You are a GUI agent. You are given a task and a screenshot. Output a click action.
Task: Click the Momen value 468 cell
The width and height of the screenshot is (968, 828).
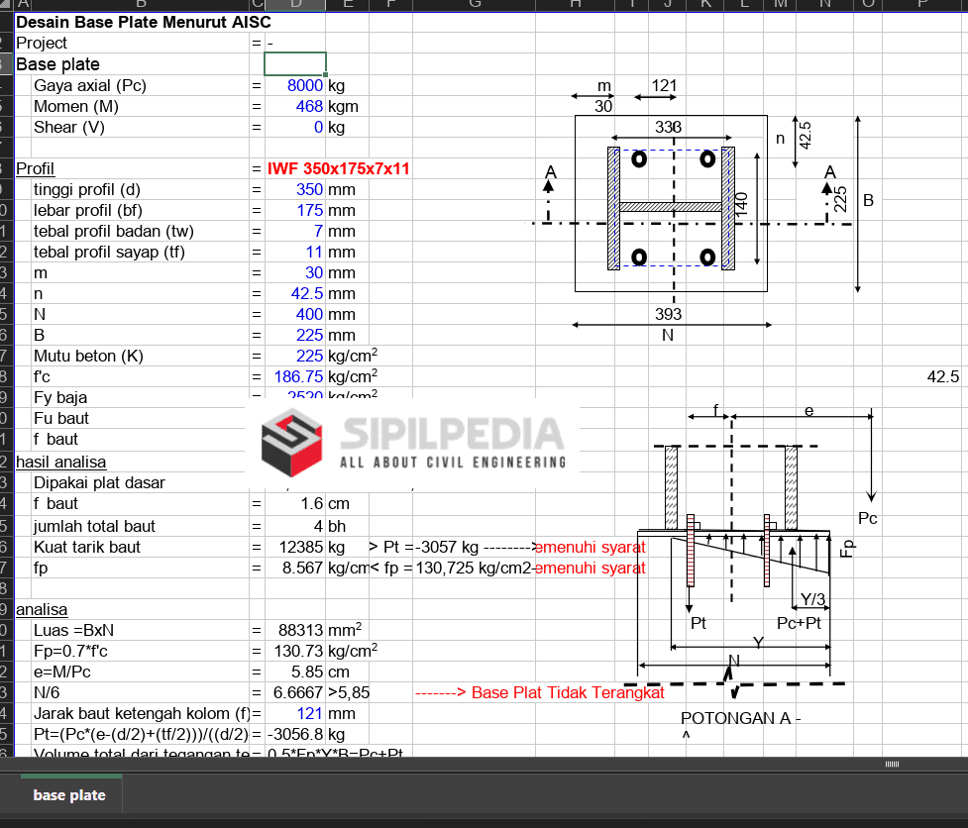(295, 107)
